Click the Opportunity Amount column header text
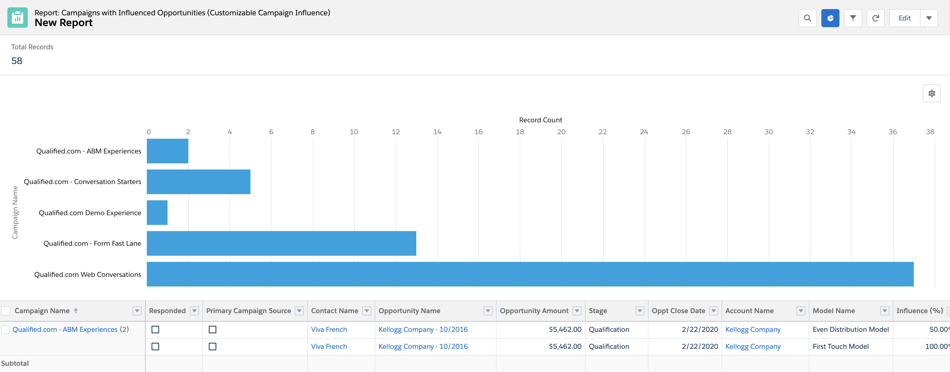This screenshot has height=372, width=950. [x=534, y=311]
